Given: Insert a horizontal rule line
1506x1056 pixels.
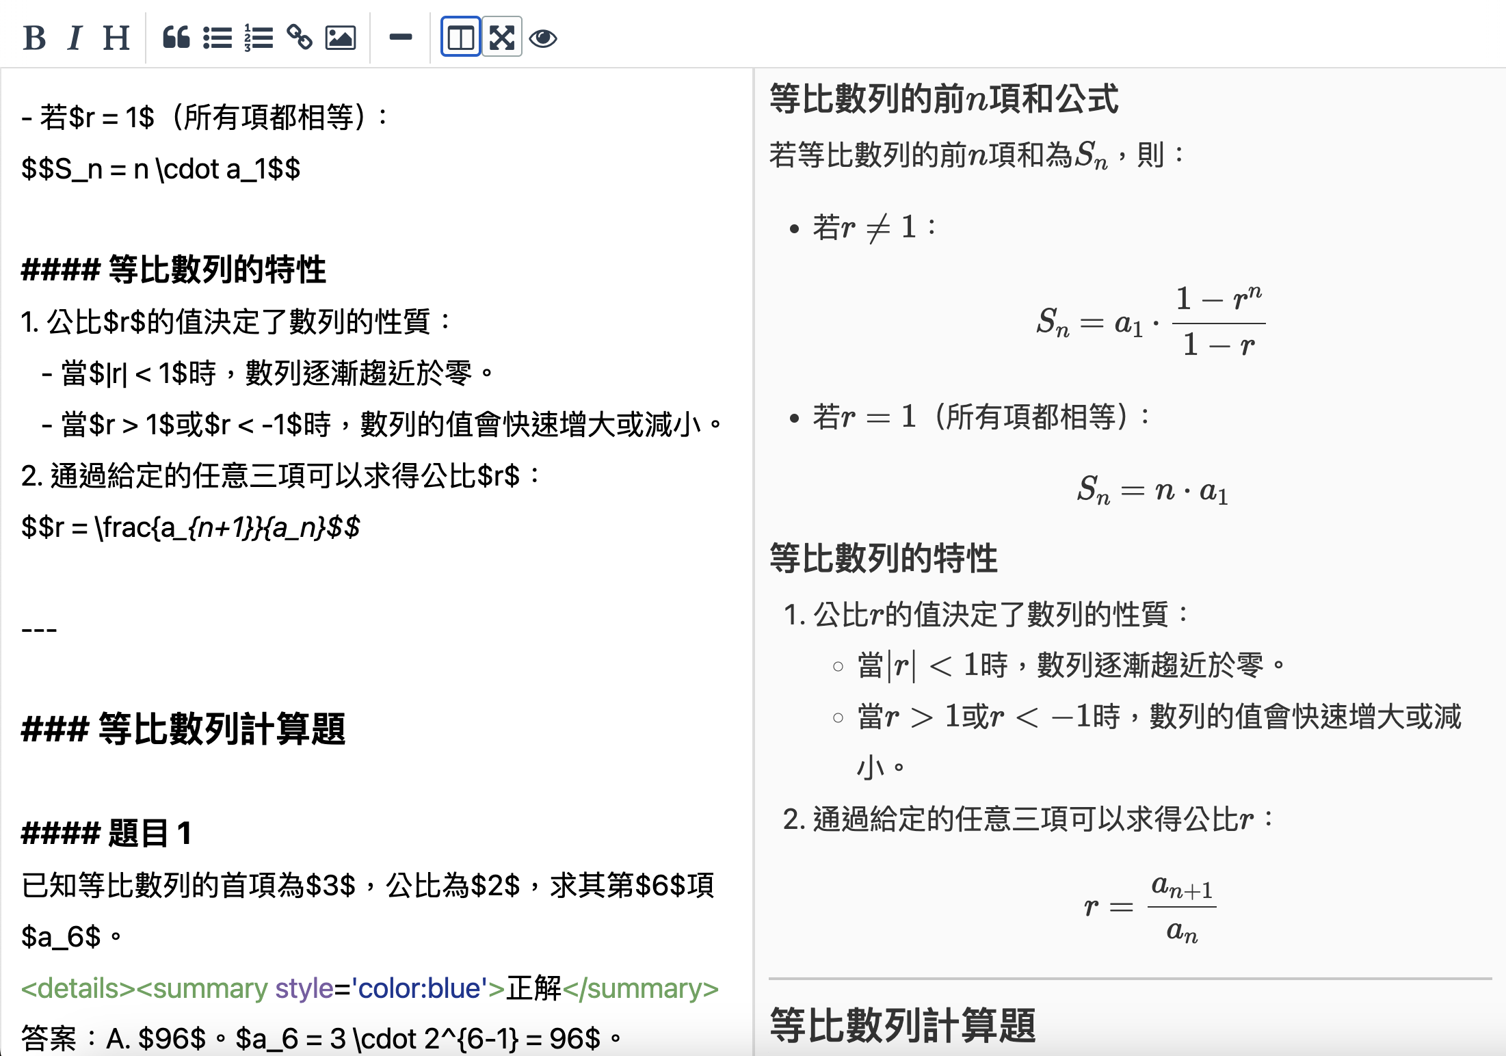Looking at the screenshot, I should pos(400,38).
